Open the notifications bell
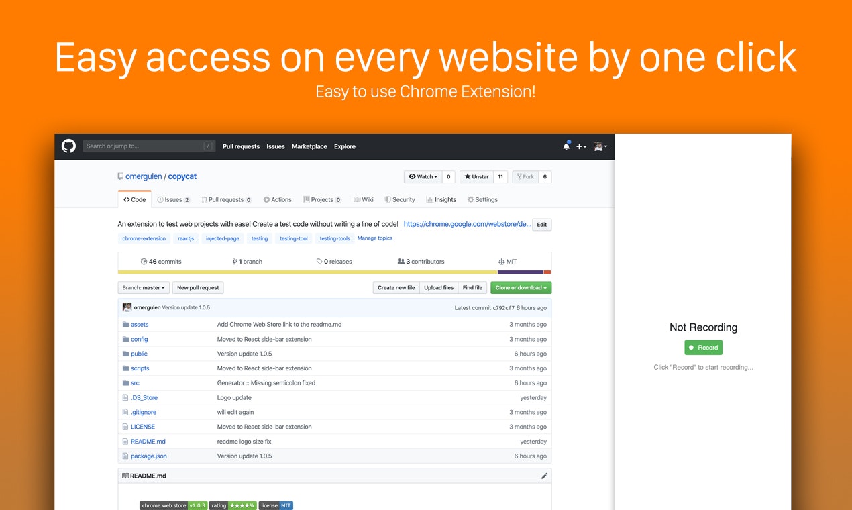This screenshot has width=852, height=510. point(566,146)
